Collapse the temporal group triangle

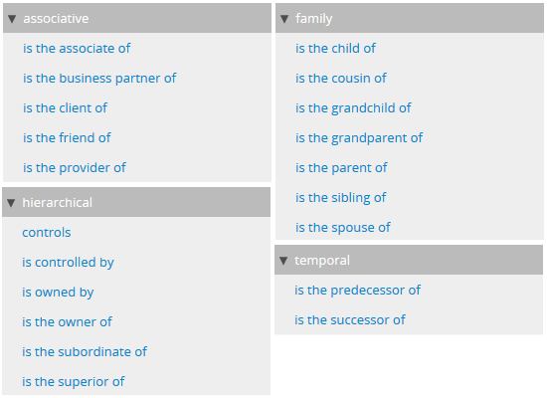283,261
